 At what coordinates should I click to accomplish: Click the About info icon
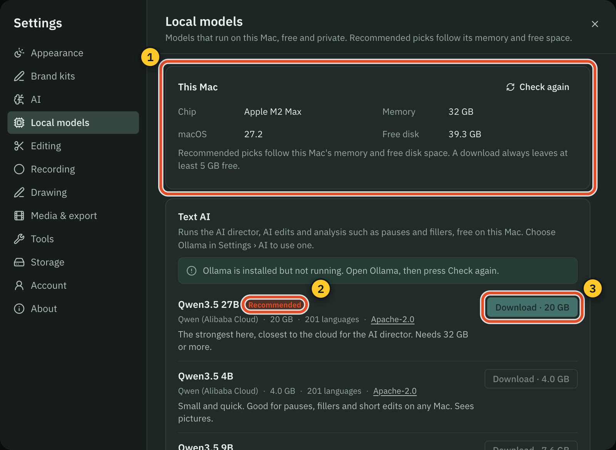pos(19,309)
